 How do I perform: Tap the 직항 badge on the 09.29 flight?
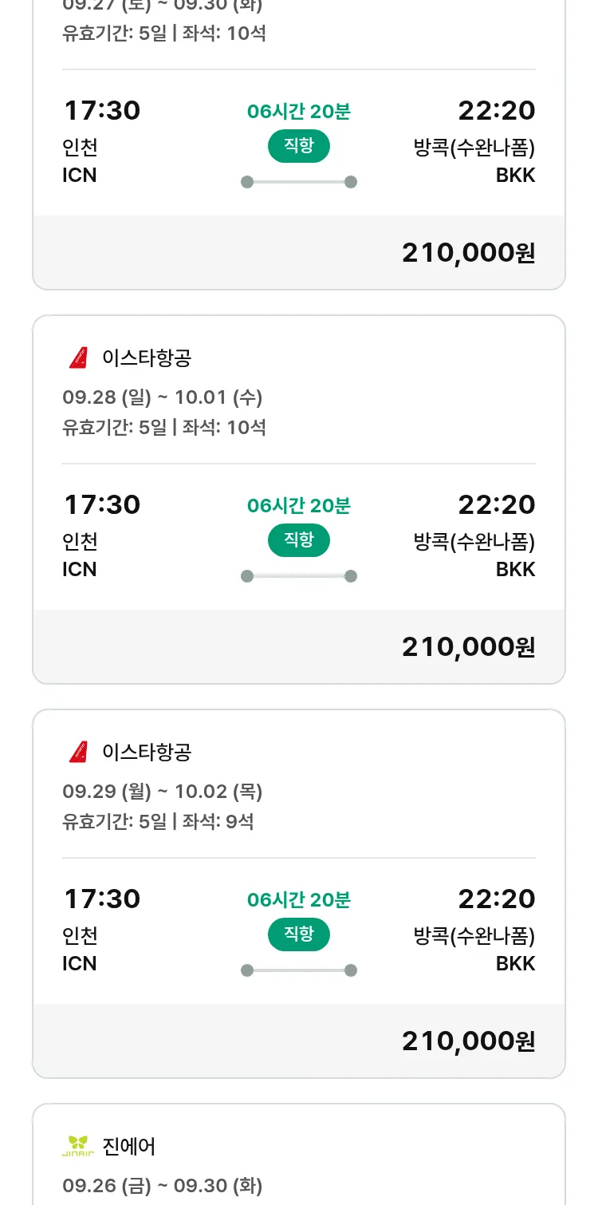[x=298, y=934]
